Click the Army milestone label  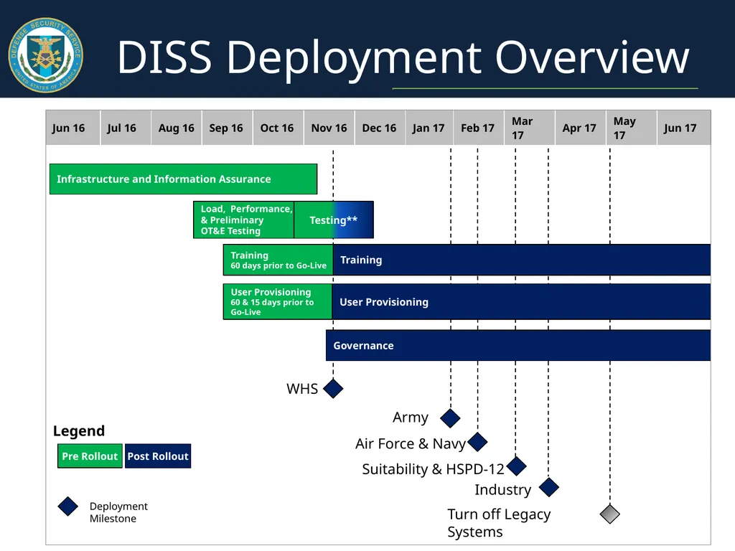411,417
